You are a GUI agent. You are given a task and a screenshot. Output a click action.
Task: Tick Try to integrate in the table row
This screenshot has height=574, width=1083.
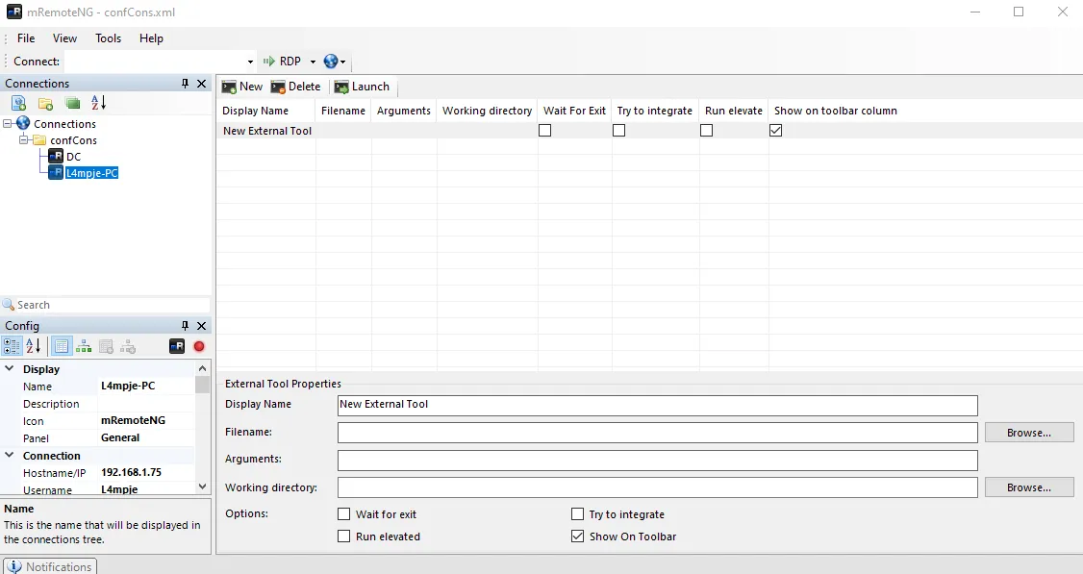[618, 130]
